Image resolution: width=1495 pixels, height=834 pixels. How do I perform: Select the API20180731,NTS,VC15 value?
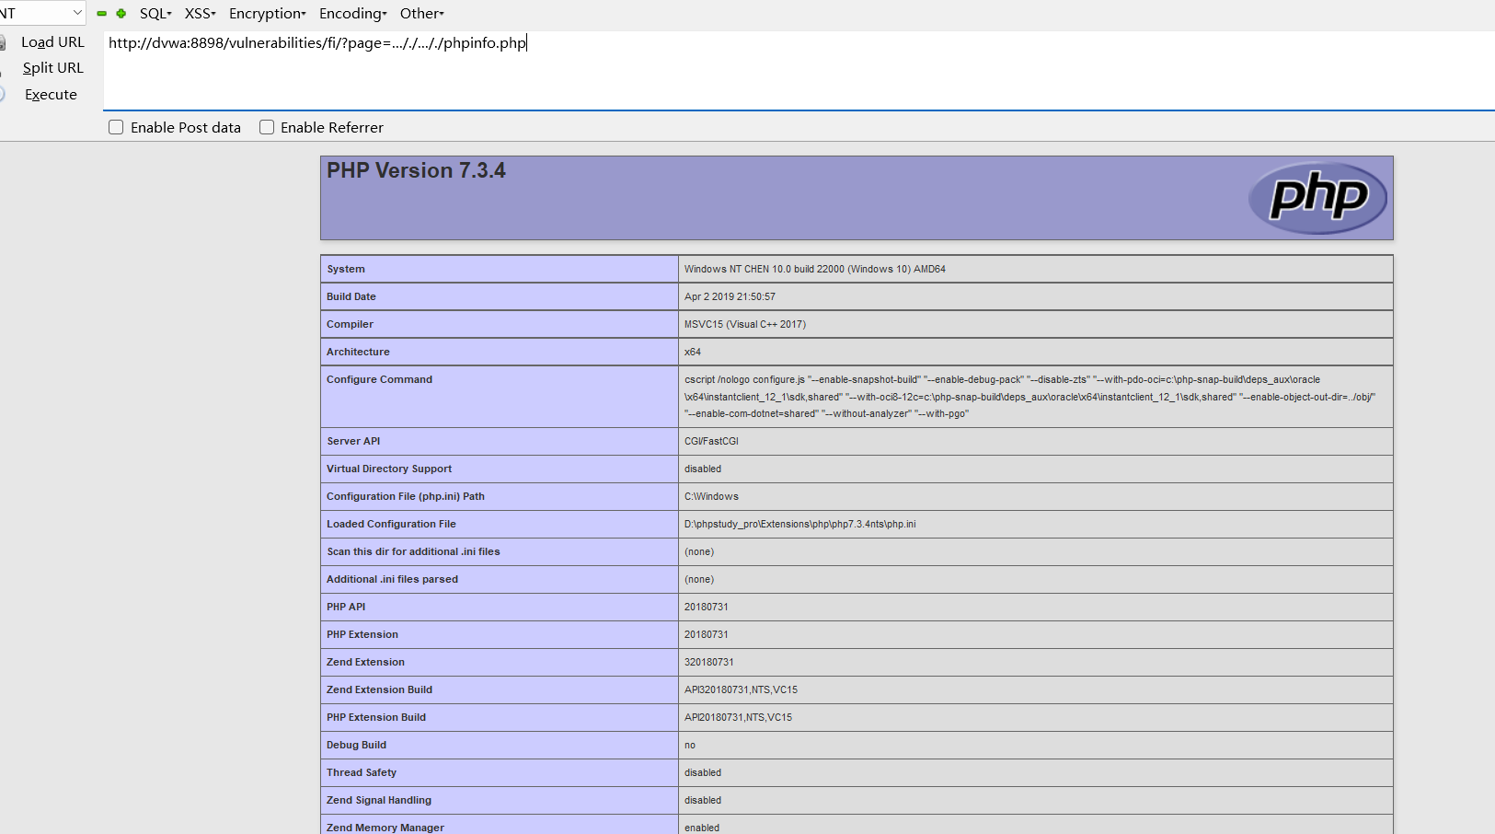tap(738, 717)
